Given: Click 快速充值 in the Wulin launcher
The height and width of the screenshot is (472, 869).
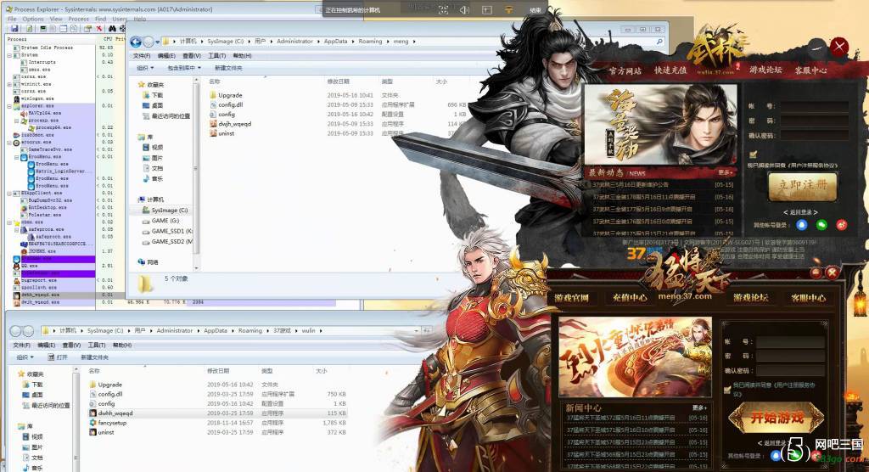Looking at the screenshot, I should tap(670, 70).
